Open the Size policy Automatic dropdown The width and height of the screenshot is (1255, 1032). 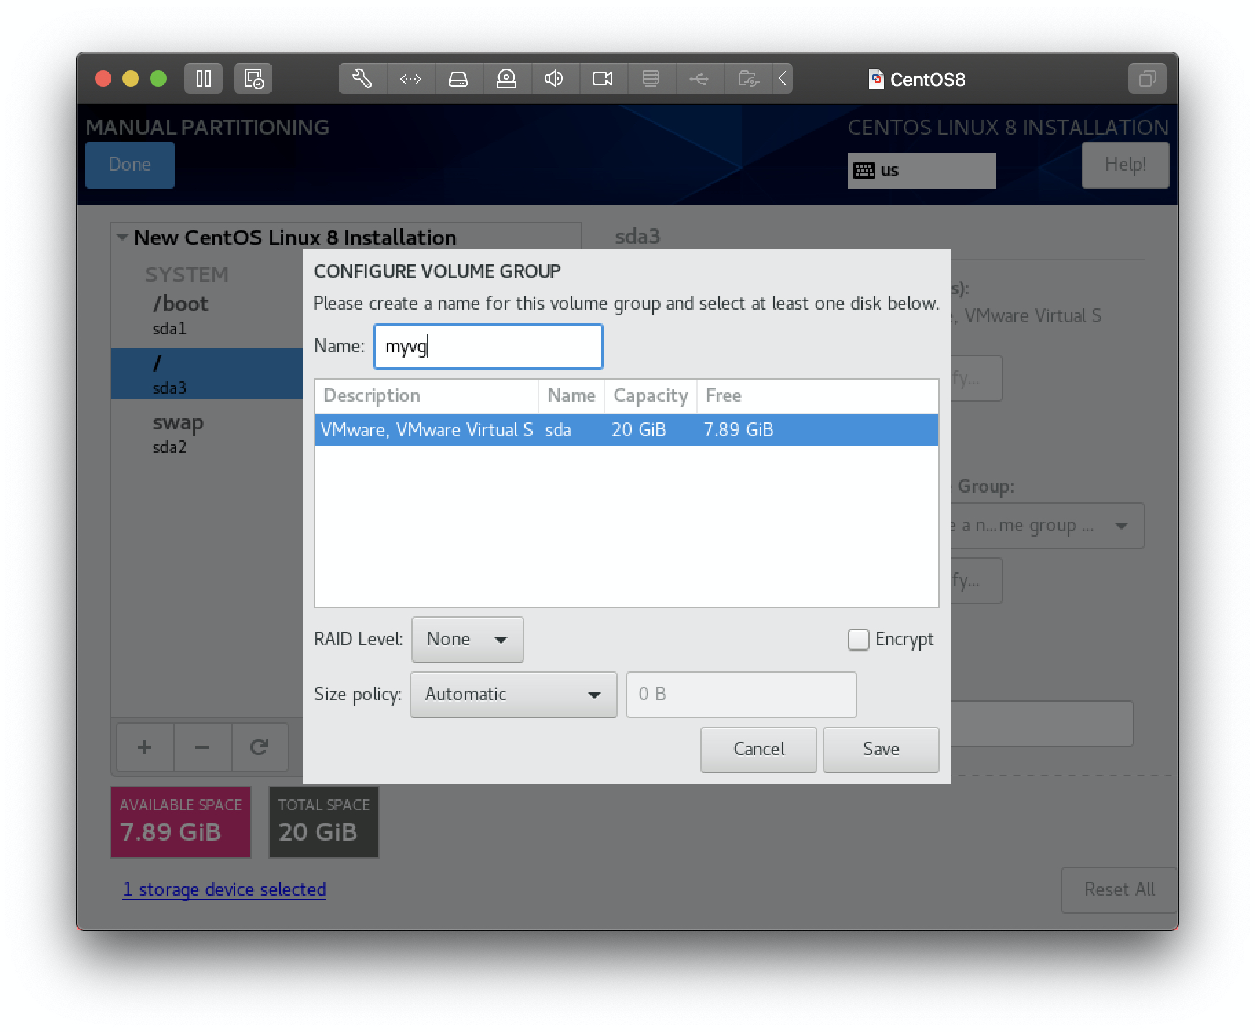pos(514,694)
